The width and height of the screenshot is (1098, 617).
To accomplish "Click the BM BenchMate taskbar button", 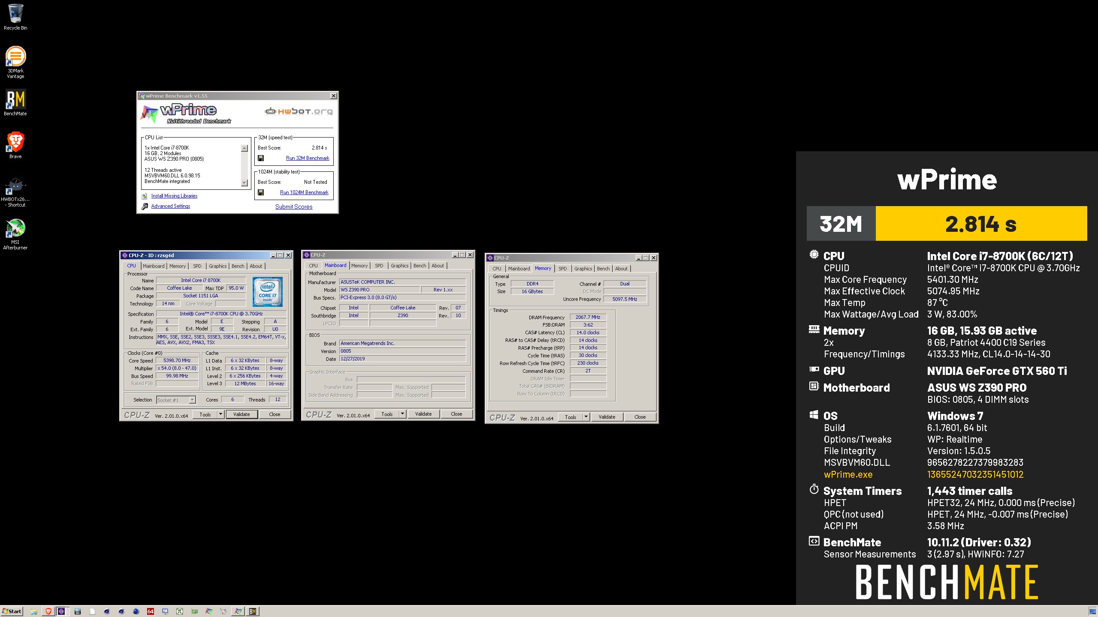I will [x=253, y=611].
